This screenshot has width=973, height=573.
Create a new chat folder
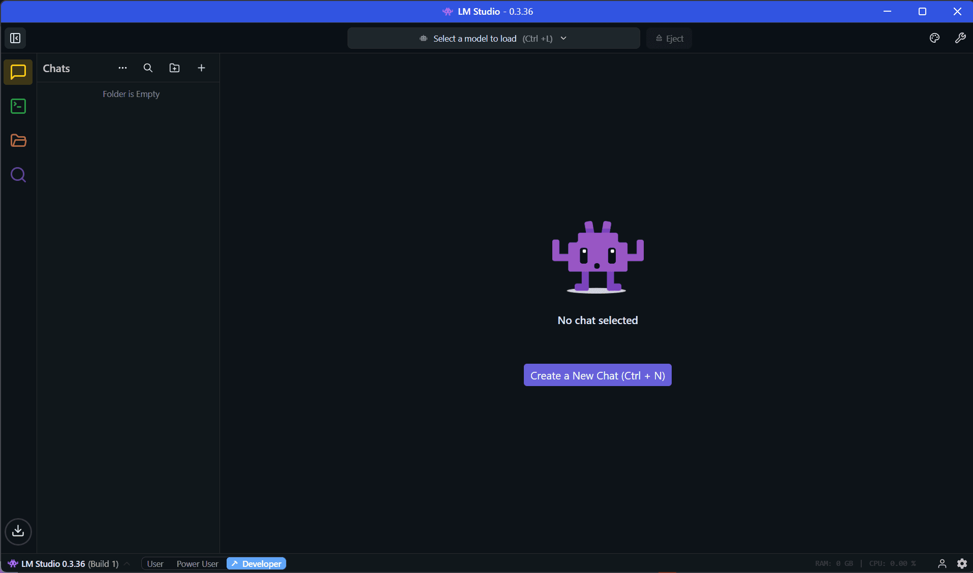[x=174, y=68]
